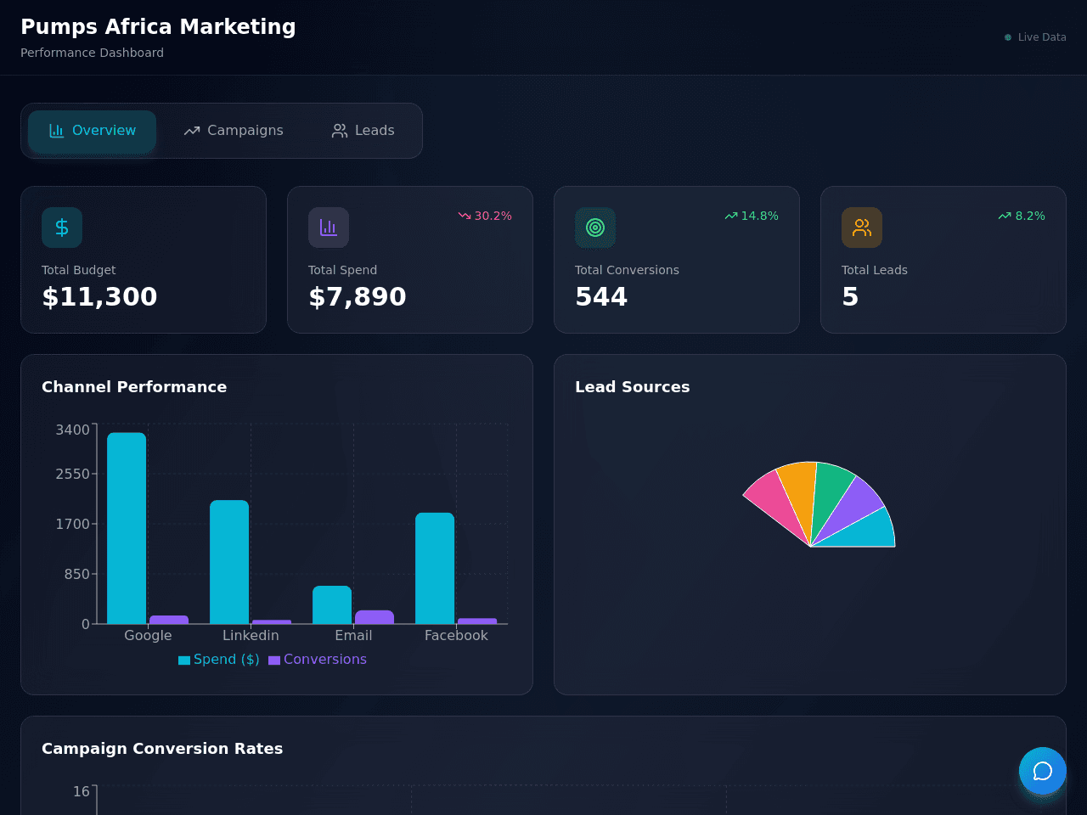Viewport: 1087px width, 815px height.
Task: Click the Email conversions purple bar
Action: (375, 617)
